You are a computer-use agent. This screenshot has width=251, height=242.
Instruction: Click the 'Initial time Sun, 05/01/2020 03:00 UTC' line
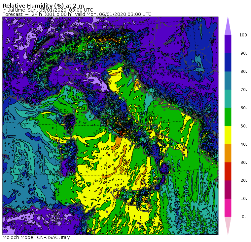(x=48, y=10)
